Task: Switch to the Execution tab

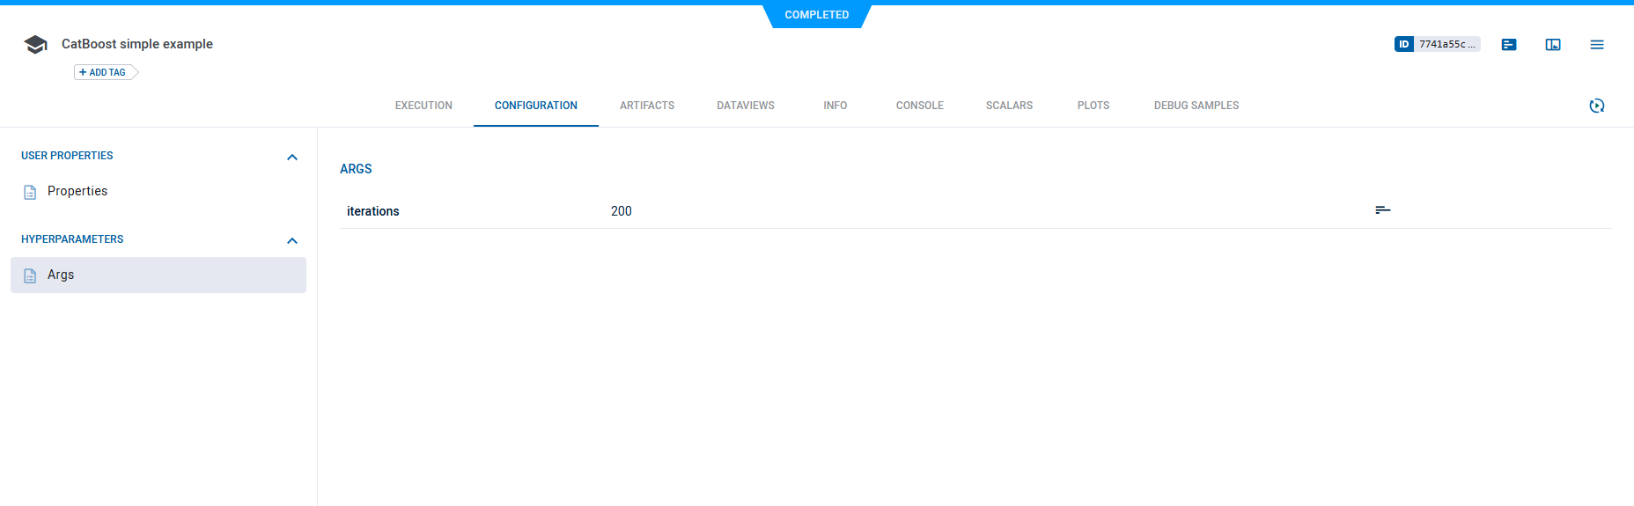Action: (x=423, y=106)
